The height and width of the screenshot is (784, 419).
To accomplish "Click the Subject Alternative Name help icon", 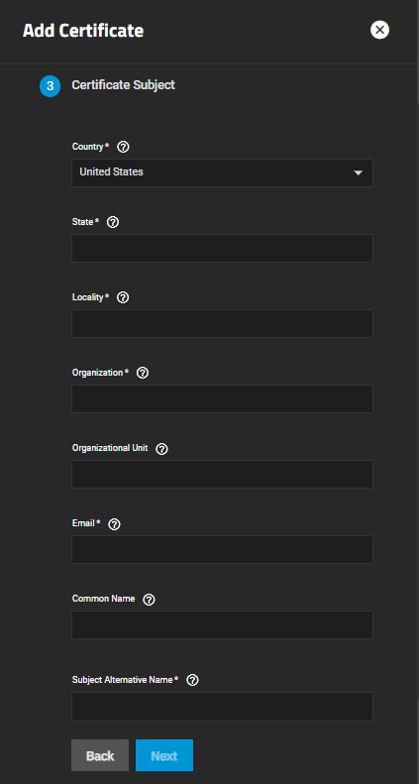I will click(x=192, y=680).
